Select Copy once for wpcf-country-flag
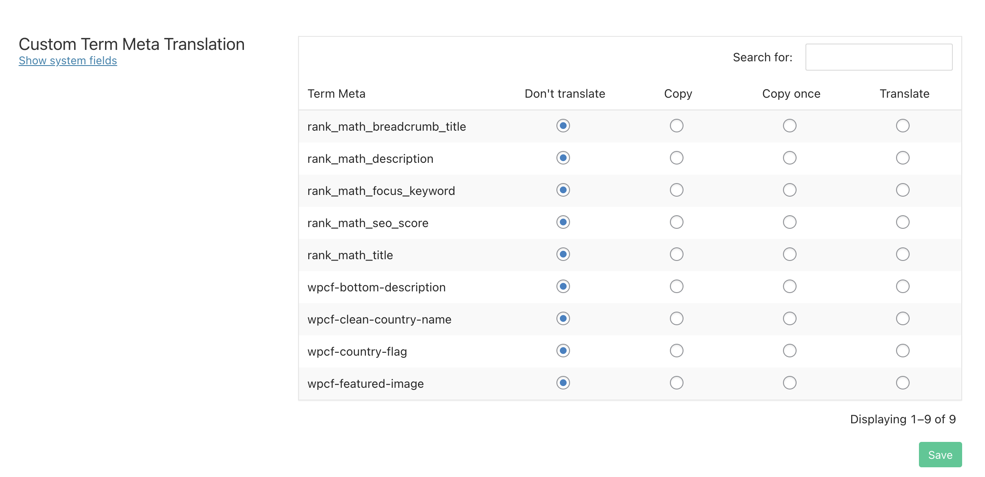Viewport: 985px width, 477px height. [790, 351]
